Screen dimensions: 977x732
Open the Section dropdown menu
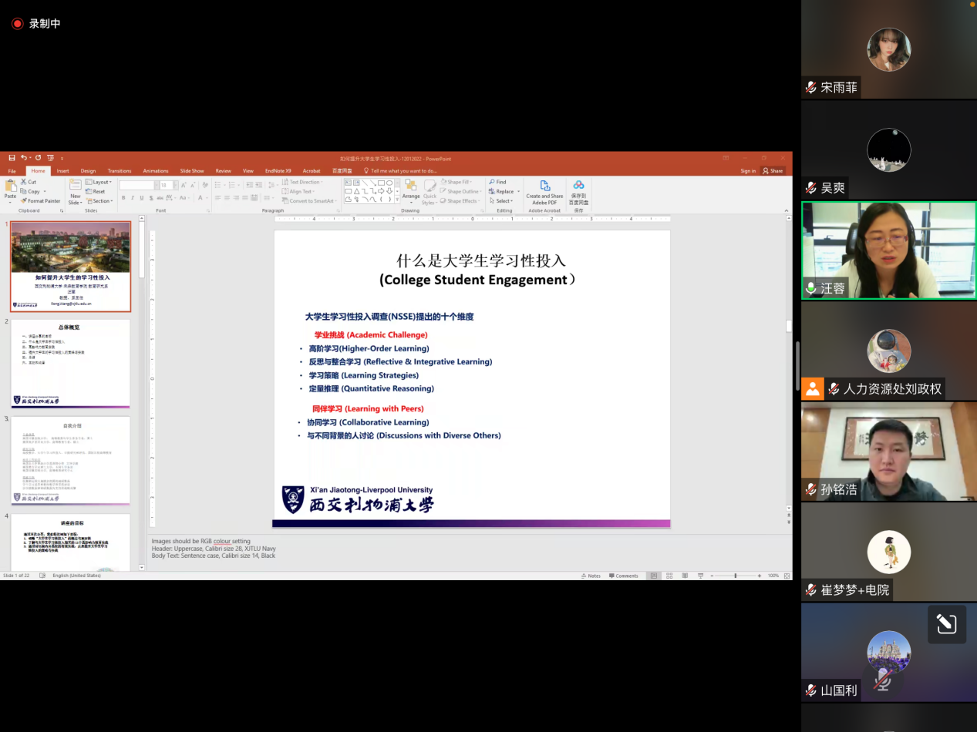99,201
